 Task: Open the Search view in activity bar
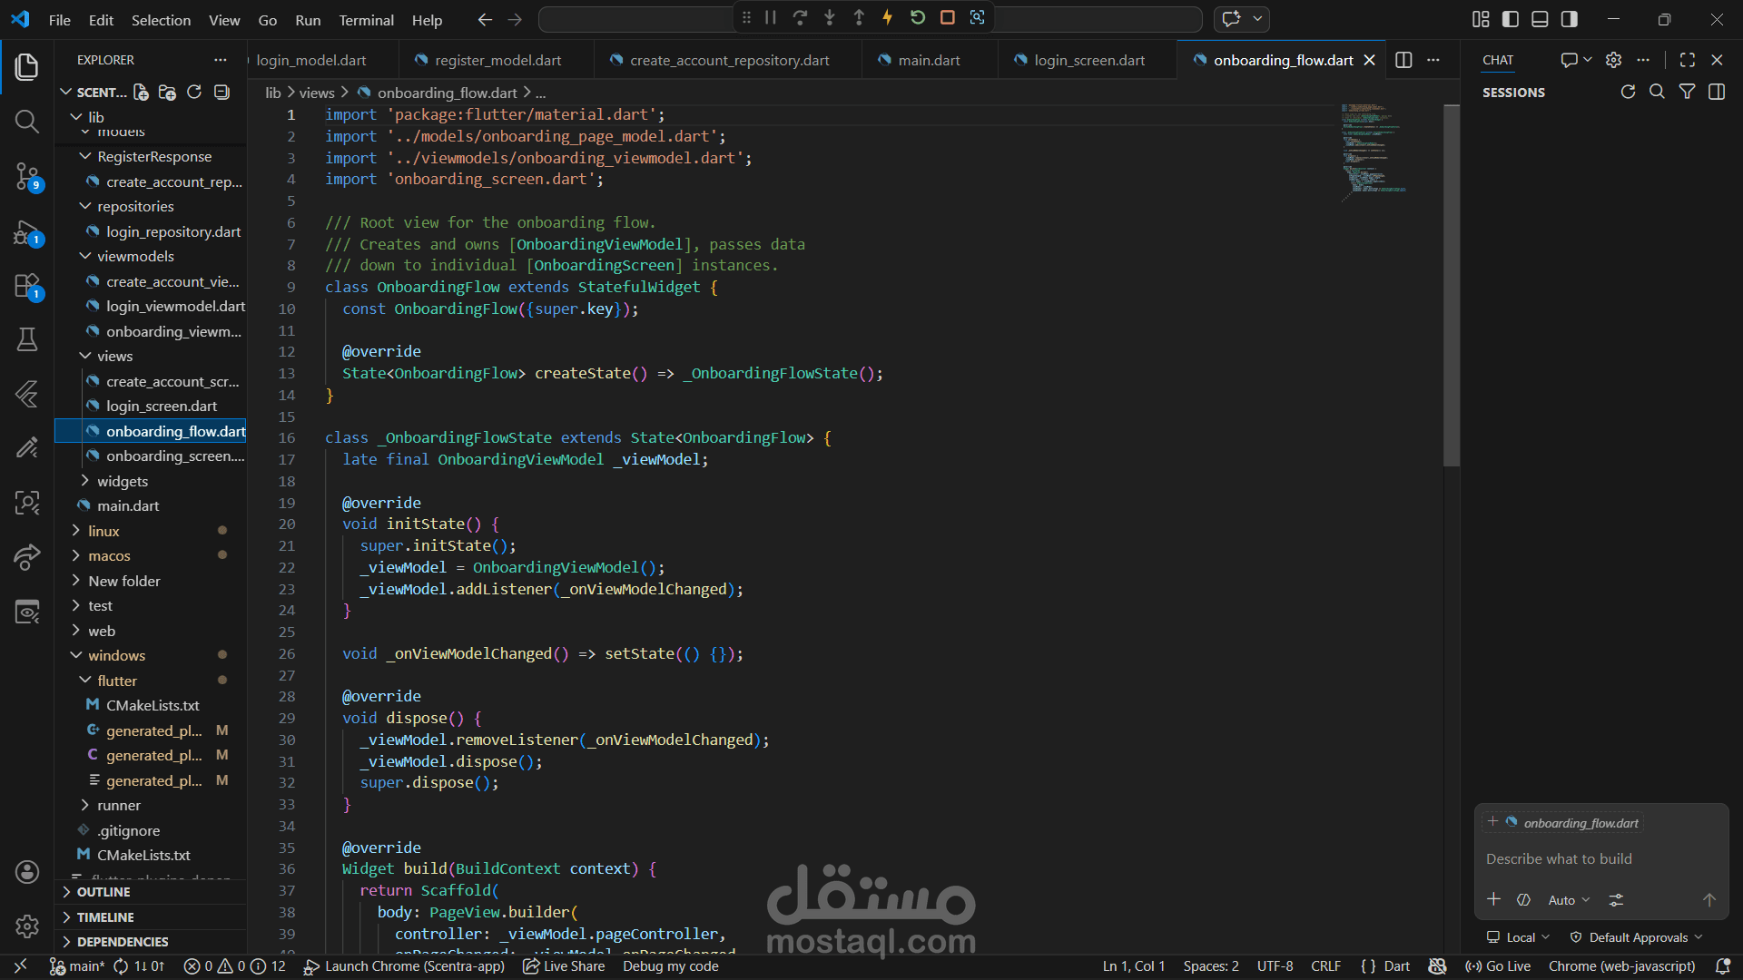[x=26, y=122]
